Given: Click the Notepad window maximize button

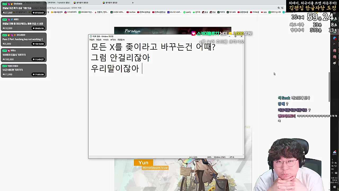Looking at the screenshot, I should 235,36.
